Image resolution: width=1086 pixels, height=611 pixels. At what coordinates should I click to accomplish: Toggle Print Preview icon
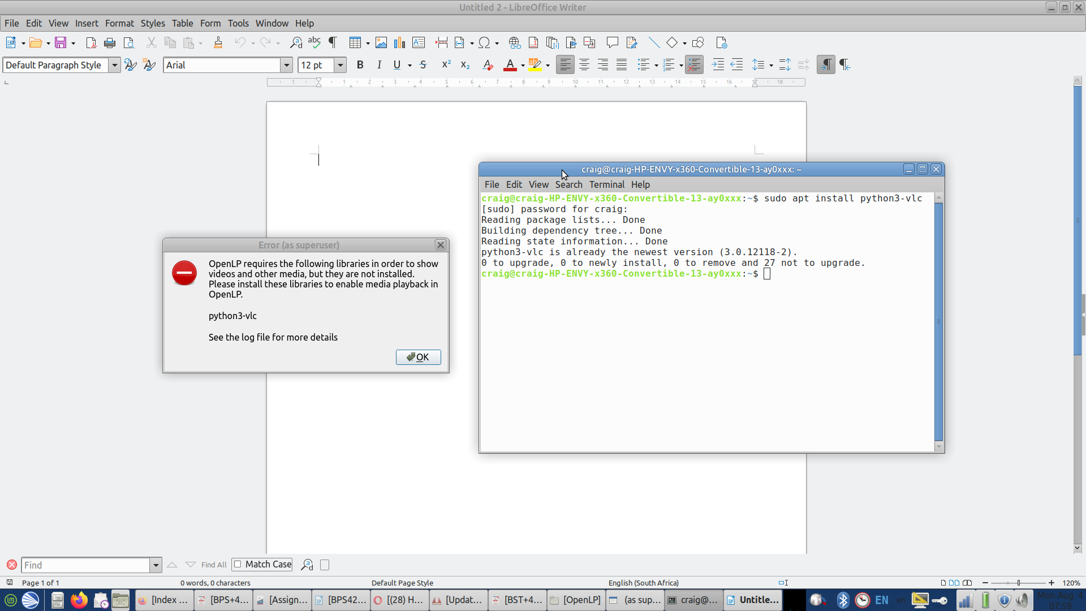pyautogui.click(x=129, y=43)
